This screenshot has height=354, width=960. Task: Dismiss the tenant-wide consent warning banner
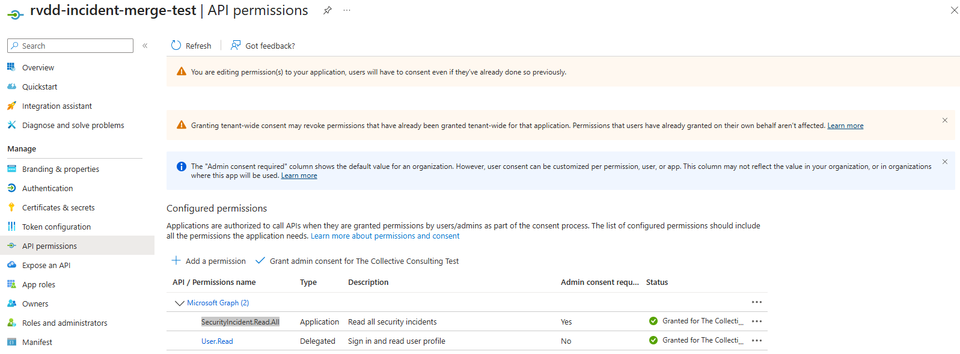point(944,120)
